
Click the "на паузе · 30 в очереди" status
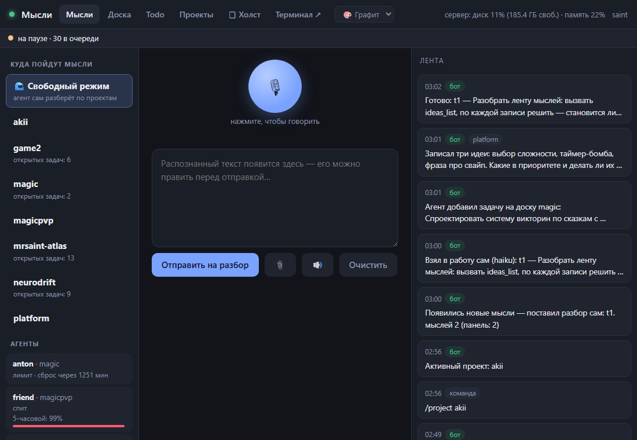pyautogui.click(x=58, y=39)
